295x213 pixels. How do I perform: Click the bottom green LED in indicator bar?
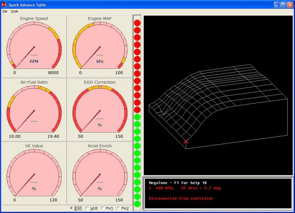137,204
